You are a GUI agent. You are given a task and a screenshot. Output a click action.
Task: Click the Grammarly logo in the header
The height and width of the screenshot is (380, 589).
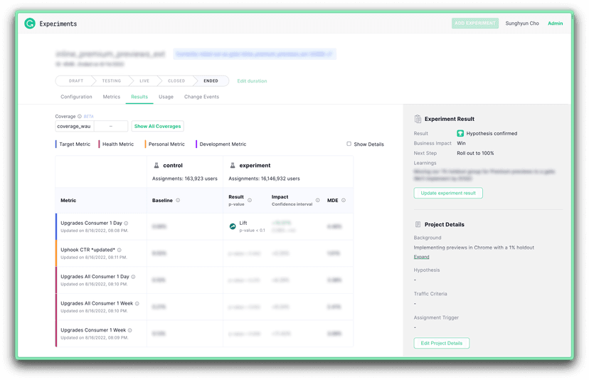[x=30, y=23]
